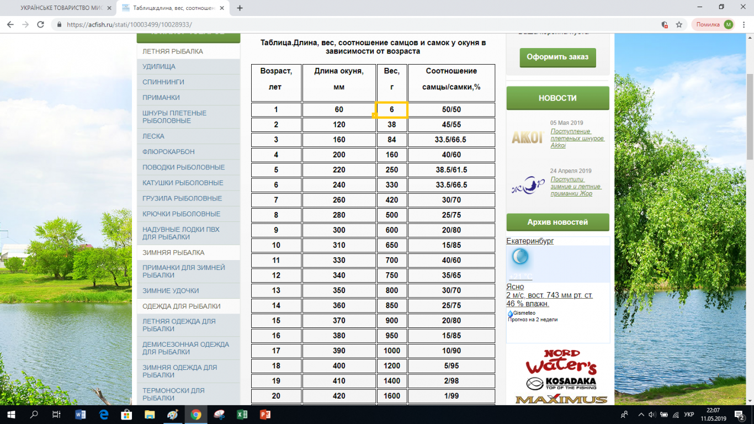
Task: Open НАДУВНЫЕ ЛОДКИ ПВХ category
Action: 189,233
